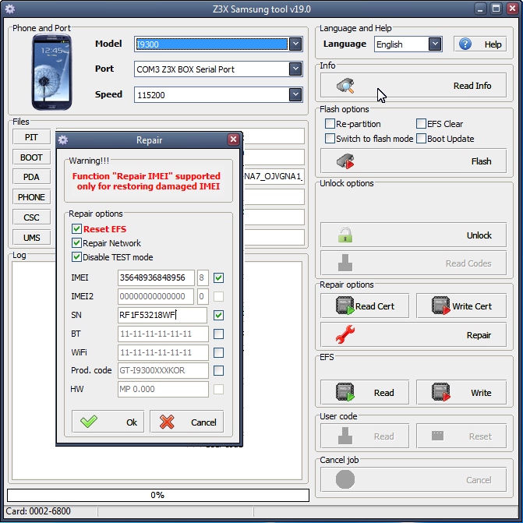Toggle Disable TEST mode checkbox
This screenshot has width=523, height=523.
coord(76,257)
